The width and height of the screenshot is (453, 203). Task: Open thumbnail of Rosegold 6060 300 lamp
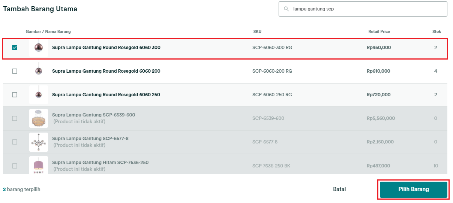point(39,48)
